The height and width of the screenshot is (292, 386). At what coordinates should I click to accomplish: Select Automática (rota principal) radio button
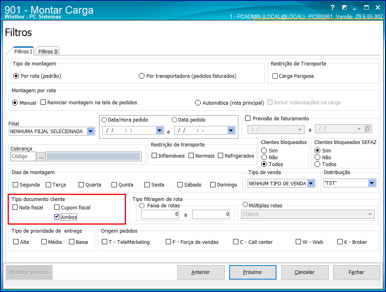[198, 103]
